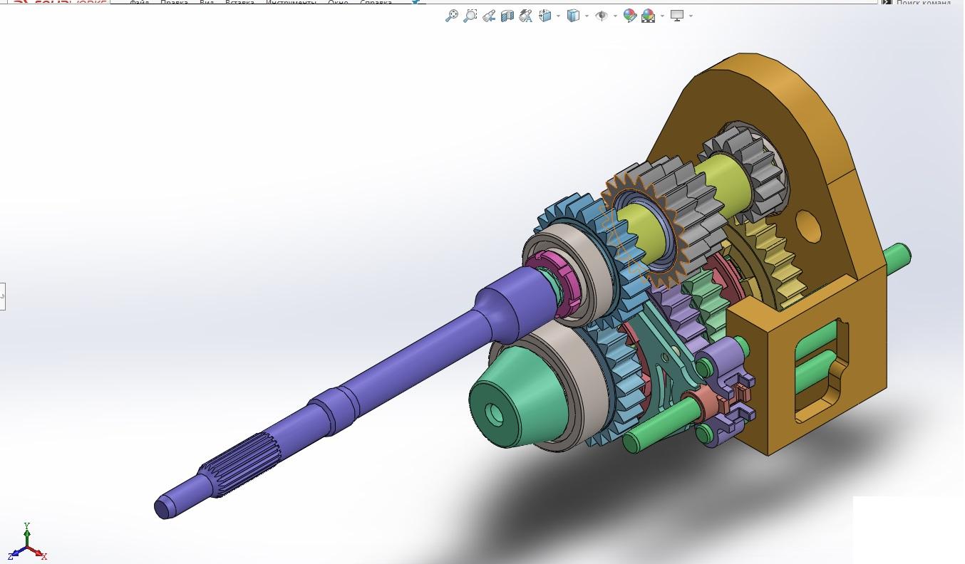Toggle the Section View tool
965x564 pixels.
point(507,16)
